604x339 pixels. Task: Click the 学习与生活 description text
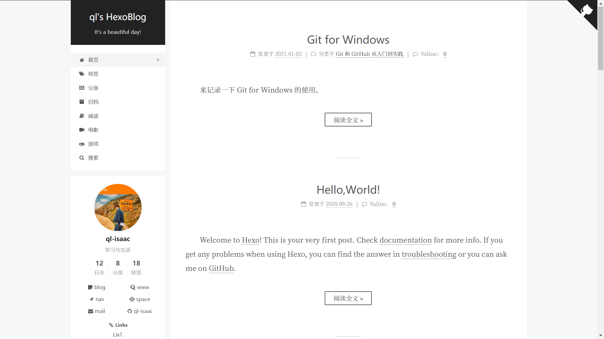click(x=118, y=250)
